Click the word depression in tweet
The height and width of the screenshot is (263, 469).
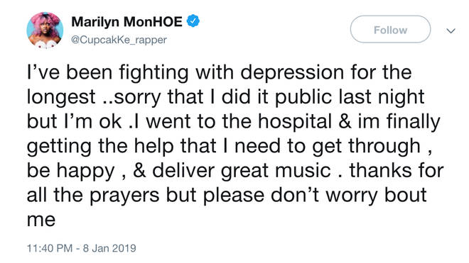point(292,73)
